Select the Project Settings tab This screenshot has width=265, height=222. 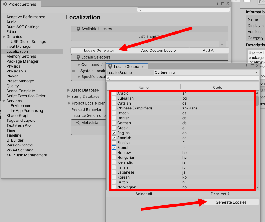[x=21, y=4]
